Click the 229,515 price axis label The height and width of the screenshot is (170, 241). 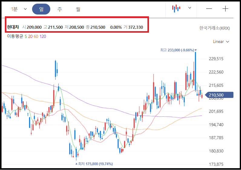click(x=216, y=59)
